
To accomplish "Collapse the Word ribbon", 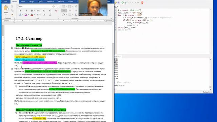I will [111, 18].
